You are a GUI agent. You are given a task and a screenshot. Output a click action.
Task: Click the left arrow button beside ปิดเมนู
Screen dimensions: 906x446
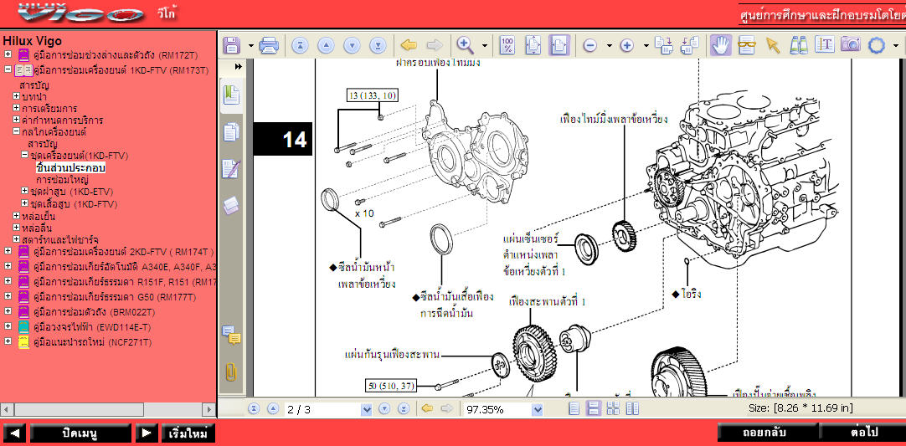[14, 433]
